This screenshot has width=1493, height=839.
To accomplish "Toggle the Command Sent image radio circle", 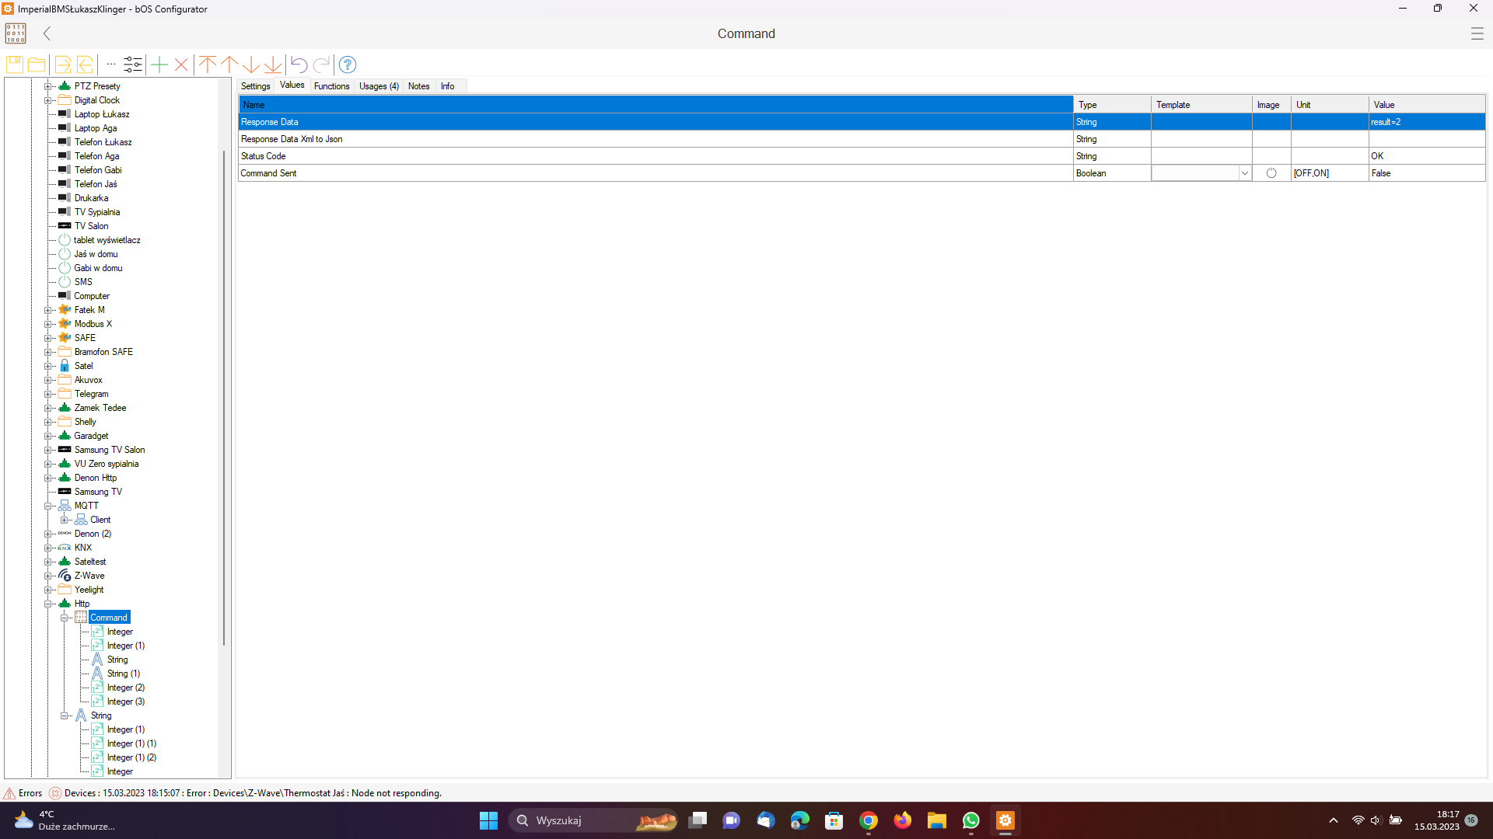I will (1271, 173).
